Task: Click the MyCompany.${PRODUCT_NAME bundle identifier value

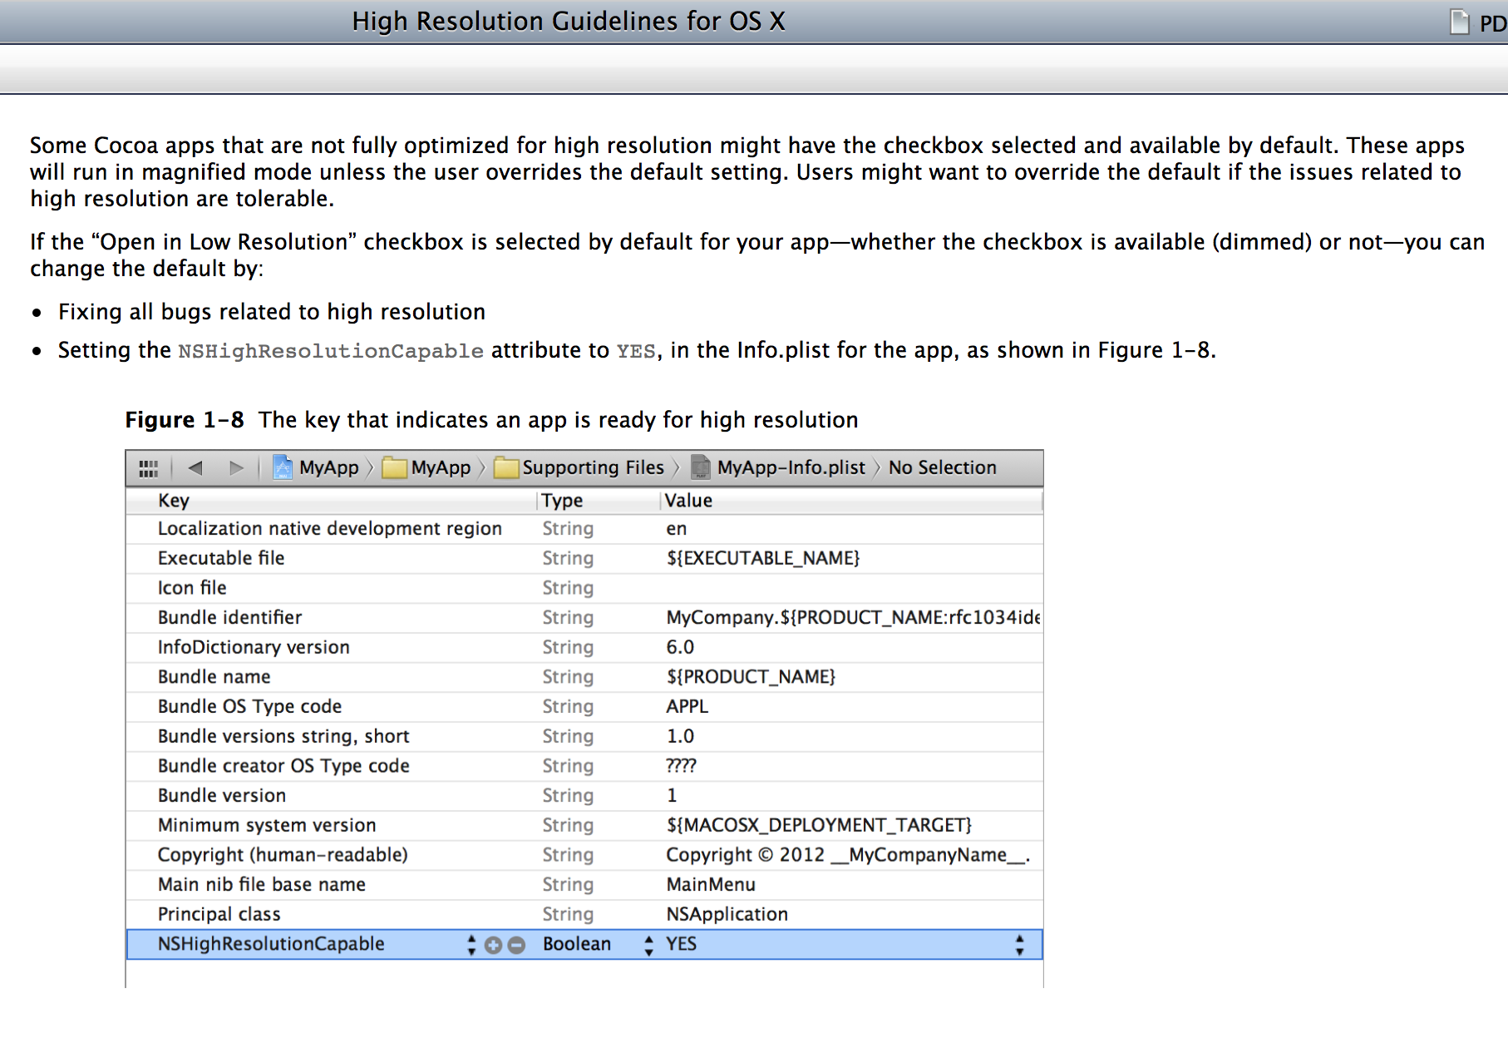Action: pyautogui.click(x=853, y=618)
